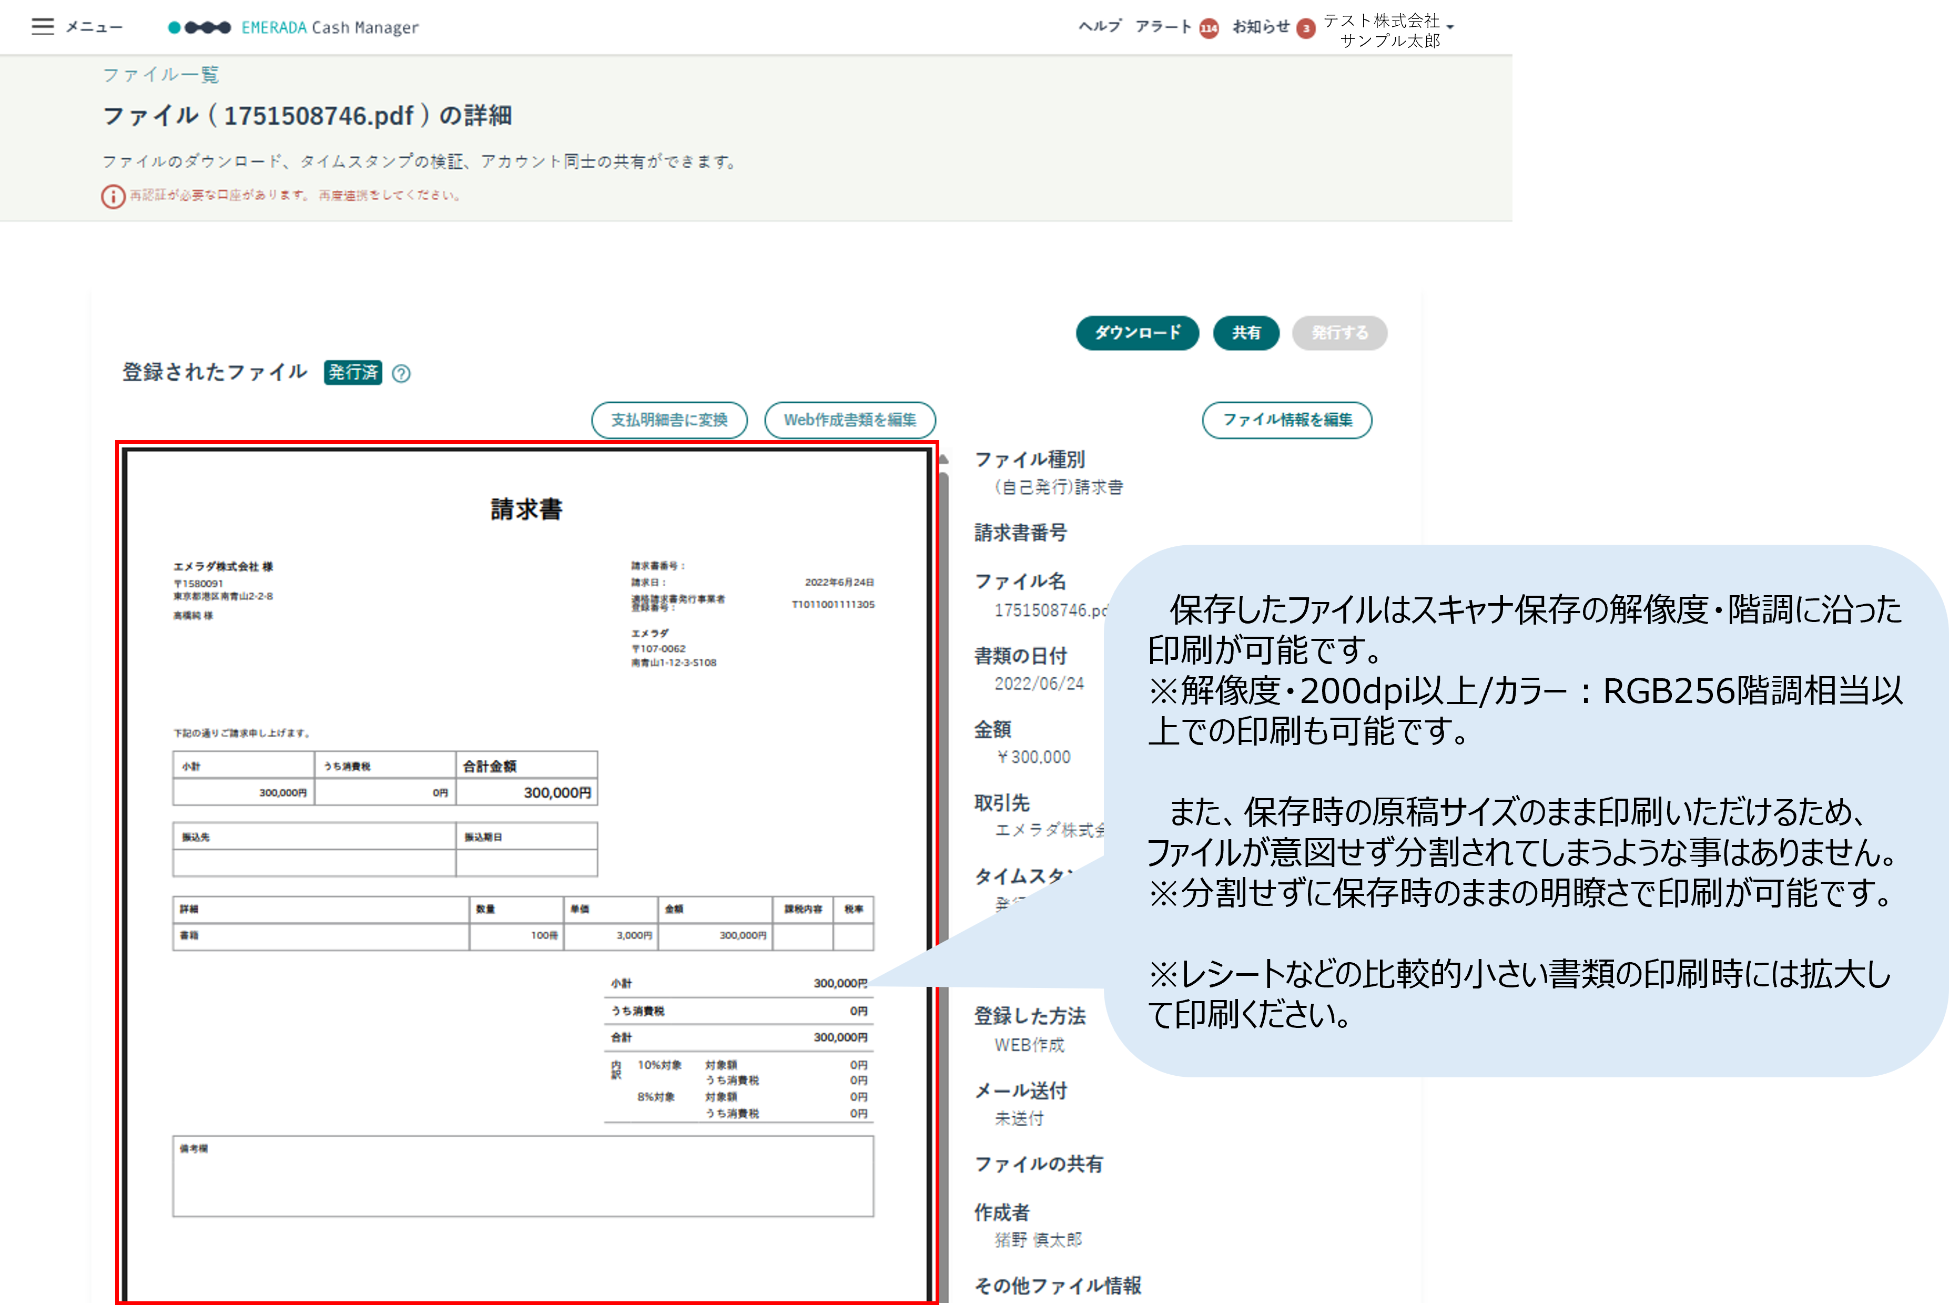Click the EMERADA Cash Manager logo

293,27
